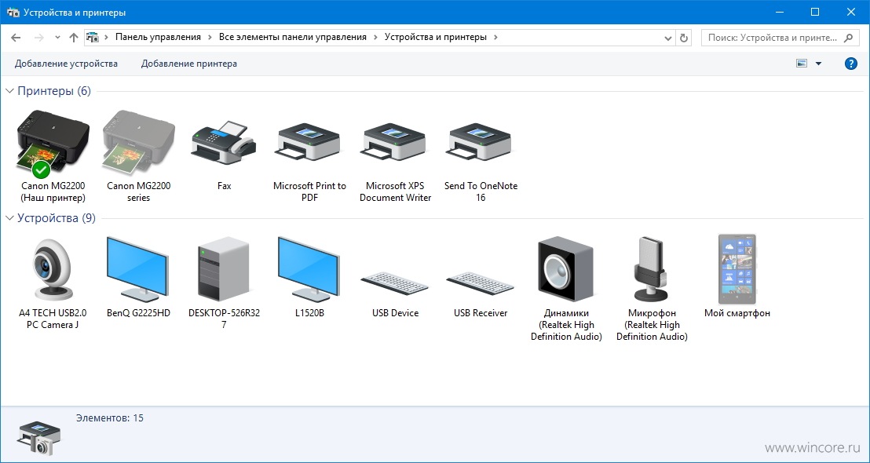This screenshot has height=463, width=870.
Task: Open the help question mark button
Action: tap(850, 64)
